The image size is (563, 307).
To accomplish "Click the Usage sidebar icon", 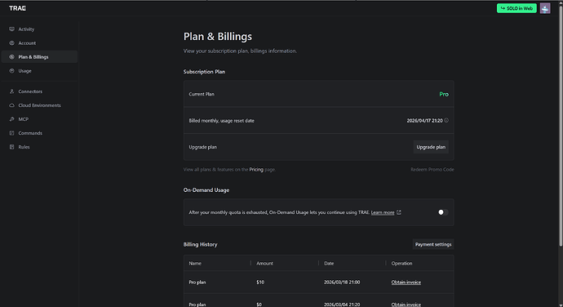I will pos(12,71).
